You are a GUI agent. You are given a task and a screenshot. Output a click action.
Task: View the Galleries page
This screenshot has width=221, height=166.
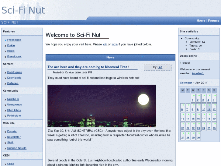tap(12, 83)
